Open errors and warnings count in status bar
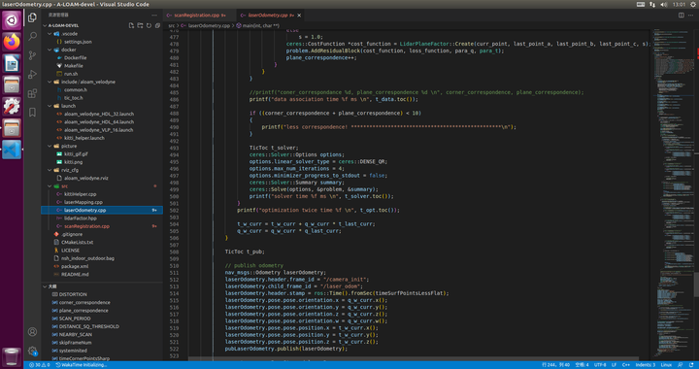Screen dimensions: 699x369 pyautogui.click(x=39, y=365)
